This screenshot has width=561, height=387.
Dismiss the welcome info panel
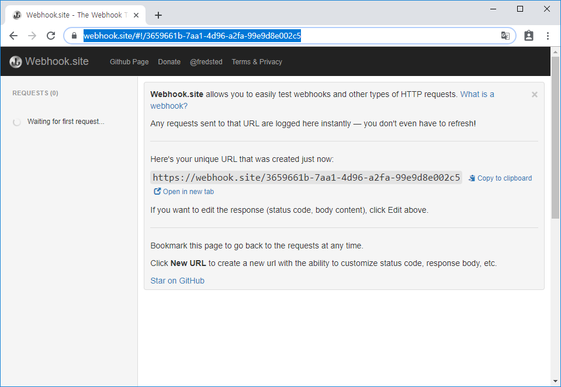(535, 95)
